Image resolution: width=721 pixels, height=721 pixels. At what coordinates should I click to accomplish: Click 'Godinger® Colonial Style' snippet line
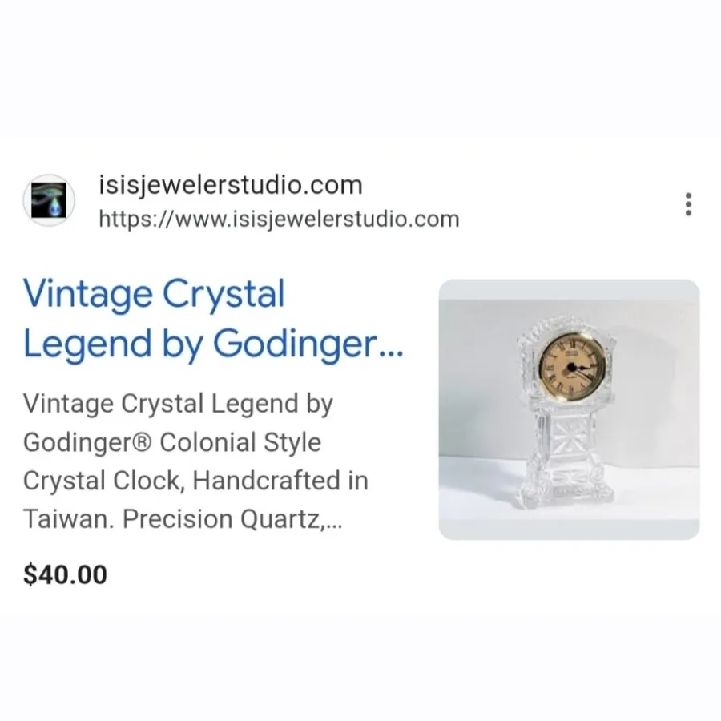pos(172,443)
